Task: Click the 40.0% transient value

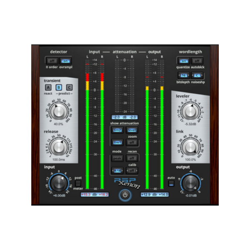Action: click(58, 124)
